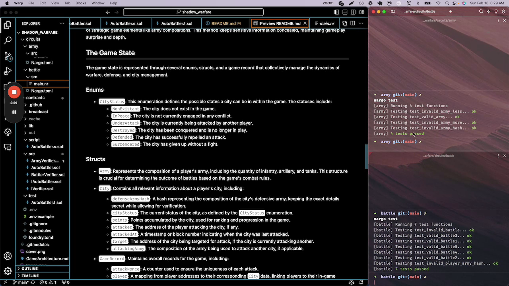Click the main branch in the status bar

pos(21,282)
